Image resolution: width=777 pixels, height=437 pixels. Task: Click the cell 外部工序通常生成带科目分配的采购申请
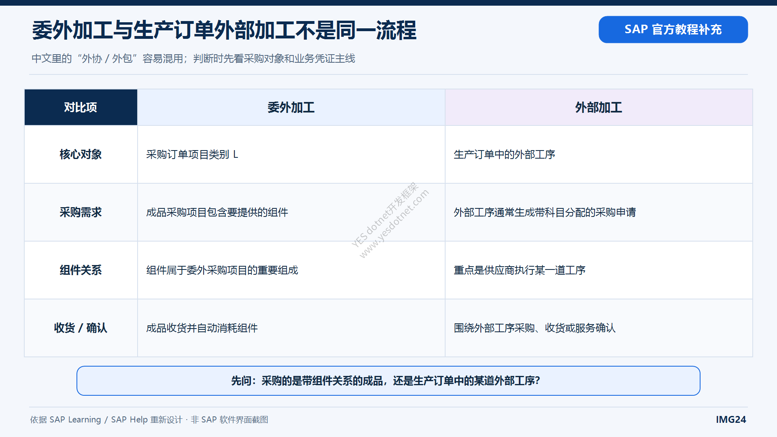(x=599, y=212)
